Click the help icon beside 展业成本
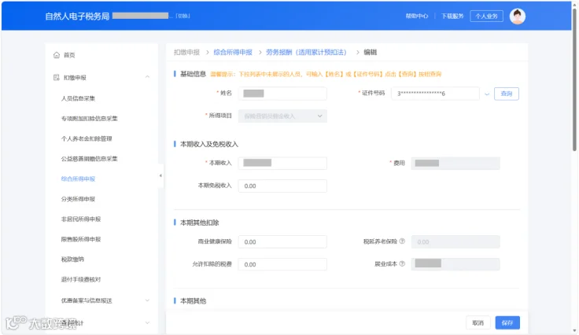The width and height of the screenshot is (579, 335). pyautogui.click(x=402, y=263)
